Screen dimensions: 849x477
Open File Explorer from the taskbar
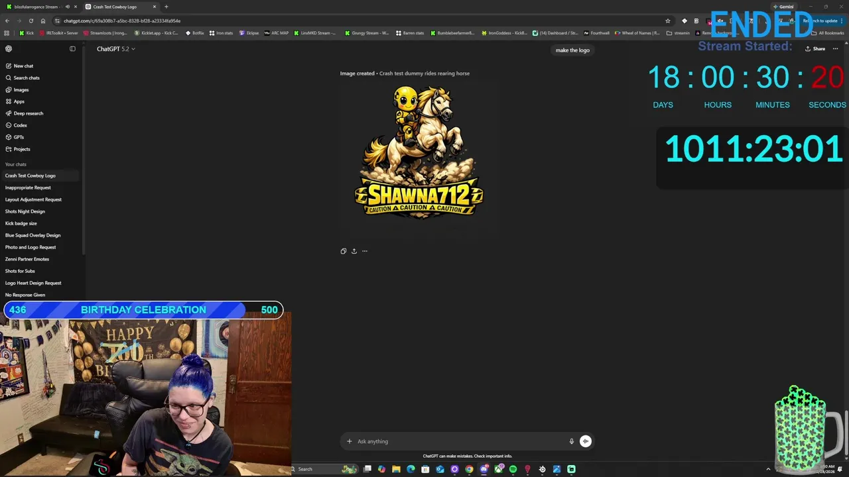tap(396, 469)
